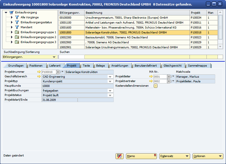This screenshot has width=226, height=164.
Task: Open the Optionen button menu
Action: point(208,156)
